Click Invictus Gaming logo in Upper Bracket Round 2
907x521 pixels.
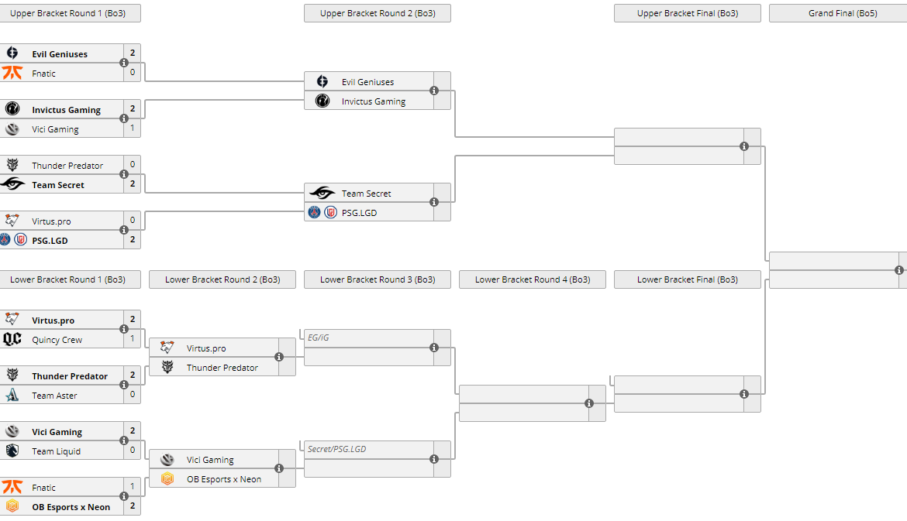point(322,101)
